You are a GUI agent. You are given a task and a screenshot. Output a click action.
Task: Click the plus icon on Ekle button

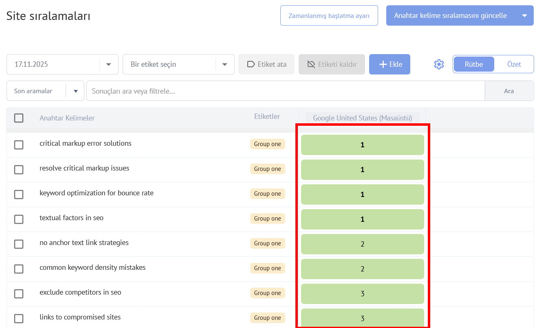click(383, 64)
